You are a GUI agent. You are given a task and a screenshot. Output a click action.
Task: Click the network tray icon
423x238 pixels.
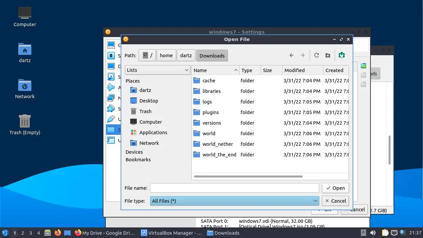pyautogui.click(x=394, y=233)
